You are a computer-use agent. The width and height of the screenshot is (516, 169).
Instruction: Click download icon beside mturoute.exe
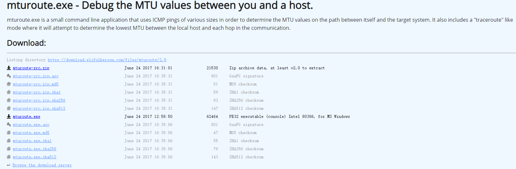pos(9,117)
